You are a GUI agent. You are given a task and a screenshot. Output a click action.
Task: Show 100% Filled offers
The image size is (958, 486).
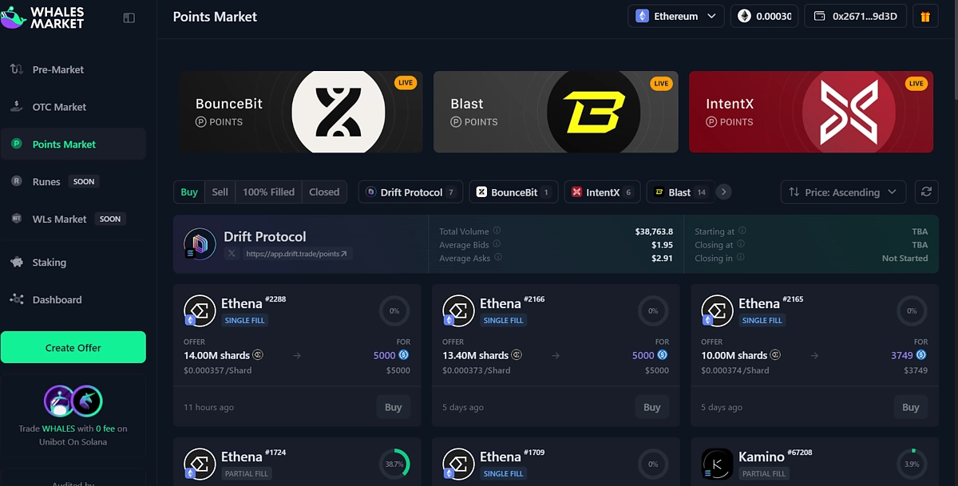pyautogui.click(x=268, y=192)
